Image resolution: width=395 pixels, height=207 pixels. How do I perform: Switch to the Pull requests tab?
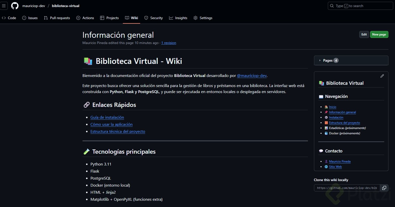(x=57, y=18)
